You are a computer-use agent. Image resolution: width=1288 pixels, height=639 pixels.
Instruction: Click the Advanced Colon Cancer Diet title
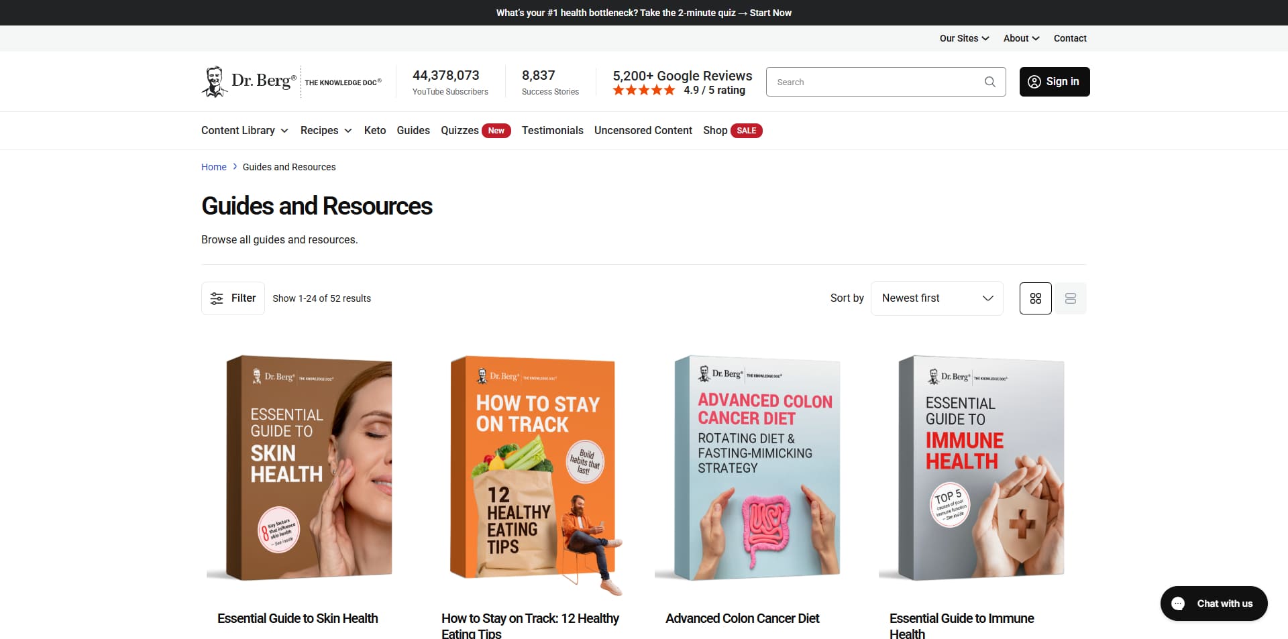click(743, 618)
